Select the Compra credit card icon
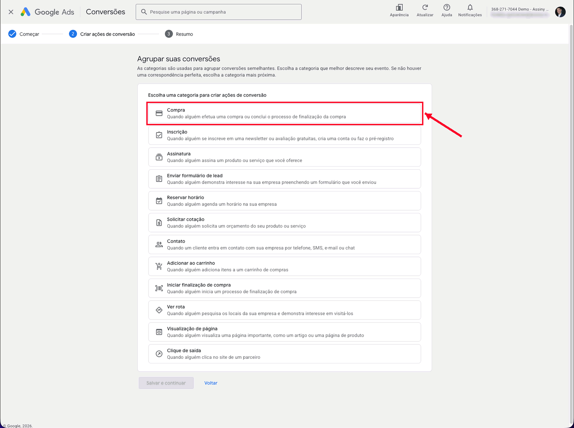This screenshot has height=428, width=574. pos(159,113)
